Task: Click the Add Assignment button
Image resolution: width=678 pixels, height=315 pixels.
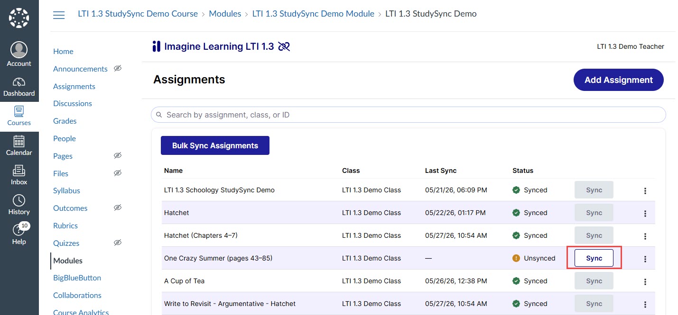Action: coord(619,80)
